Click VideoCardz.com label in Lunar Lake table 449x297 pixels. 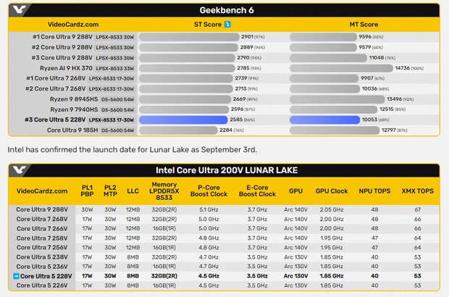tap(42, 191)
